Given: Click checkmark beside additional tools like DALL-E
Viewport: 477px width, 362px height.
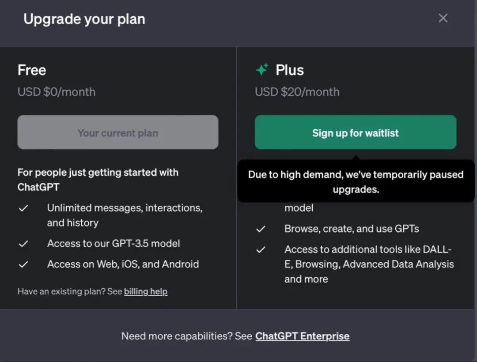Looking at the screenshot, I should [261, 250].
